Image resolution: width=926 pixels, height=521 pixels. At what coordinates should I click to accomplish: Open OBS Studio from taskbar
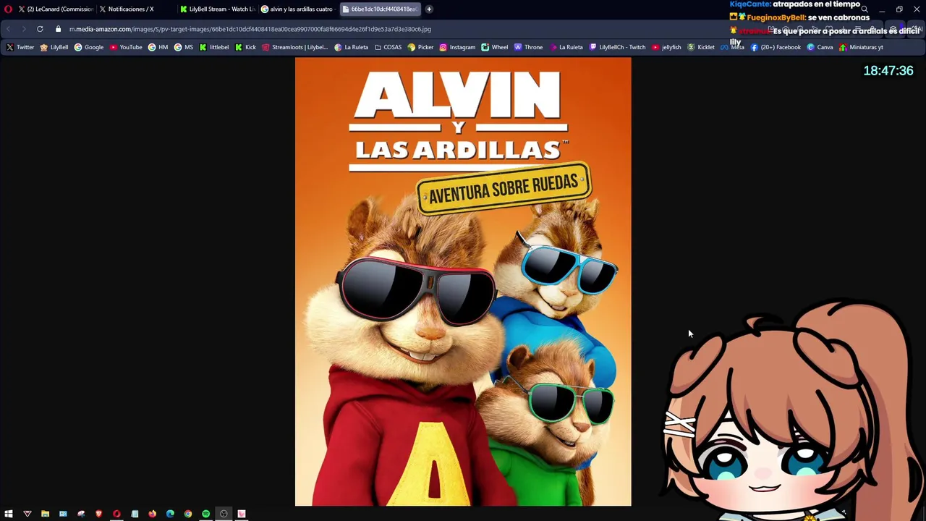point(224,514)
